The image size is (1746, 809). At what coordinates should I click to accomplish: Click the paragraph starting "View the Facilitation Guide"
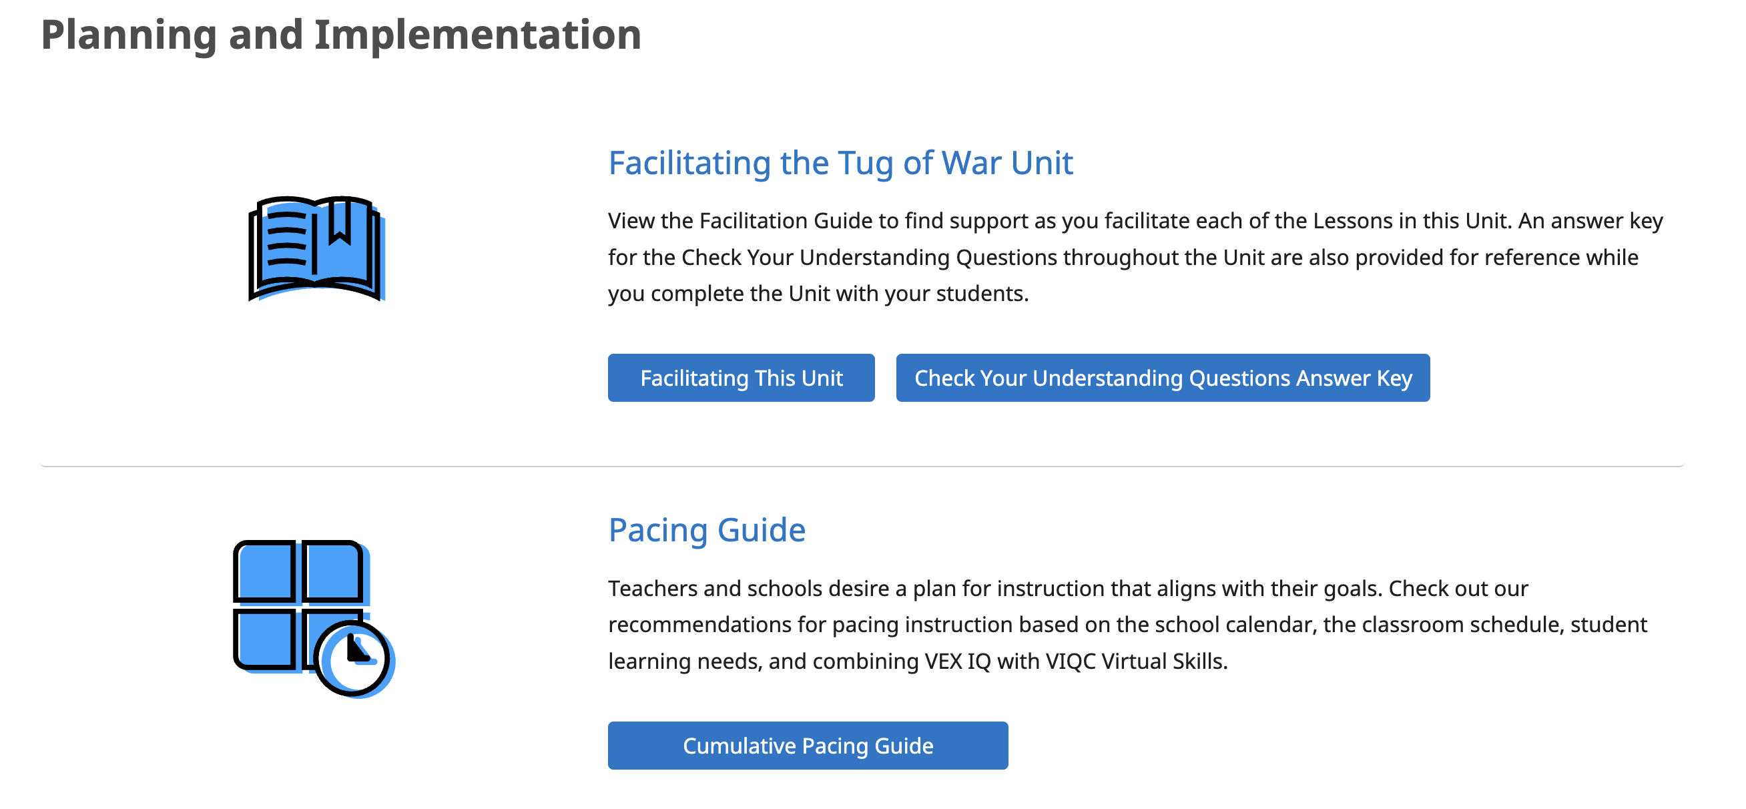[1135, 257]
